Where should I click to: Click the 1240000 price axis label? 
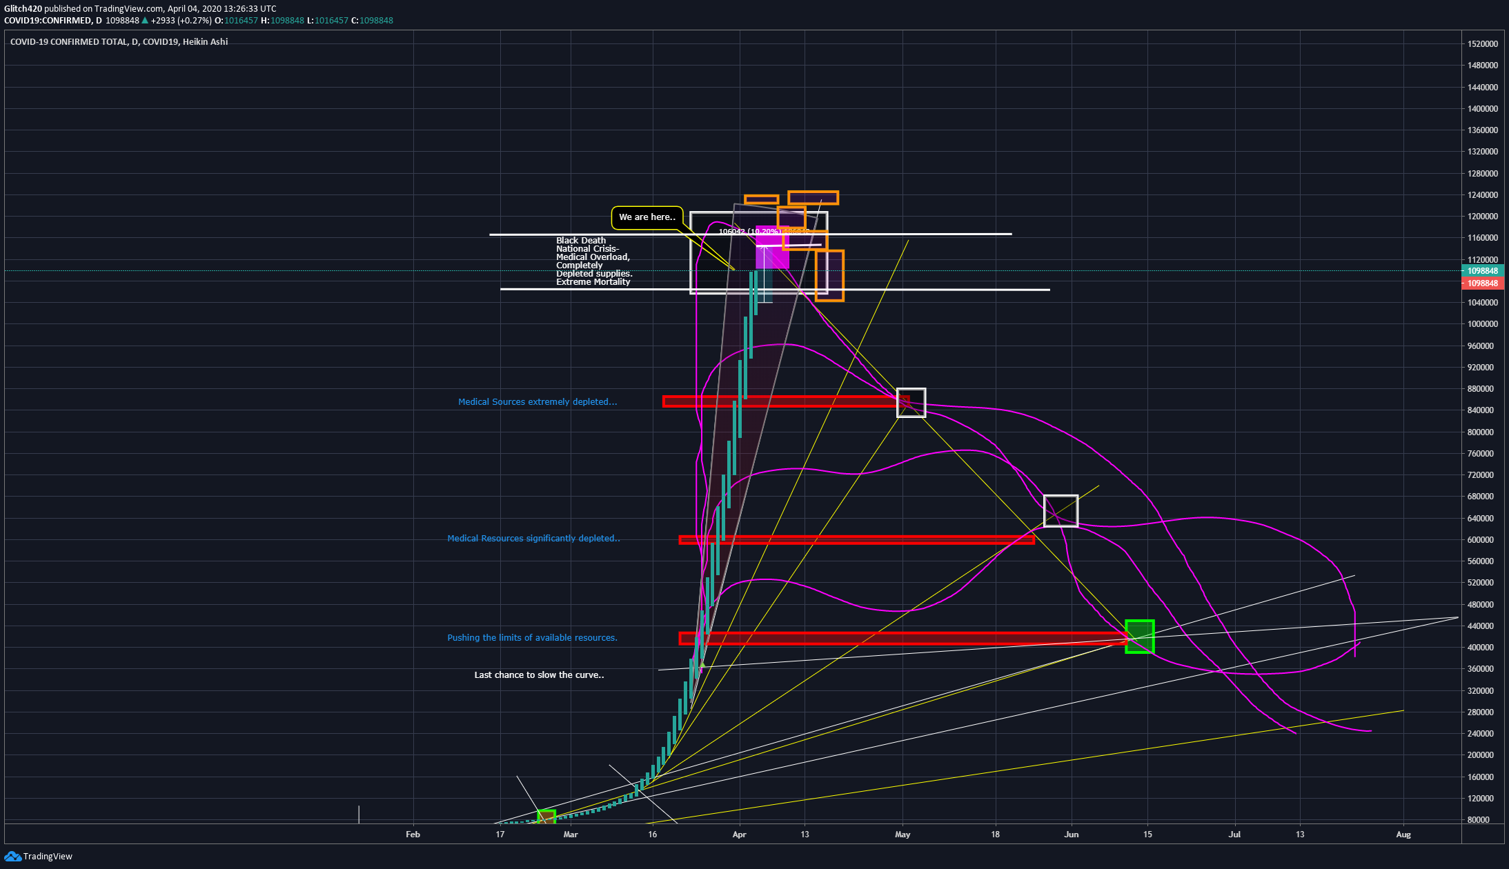tap(1483, 195)
